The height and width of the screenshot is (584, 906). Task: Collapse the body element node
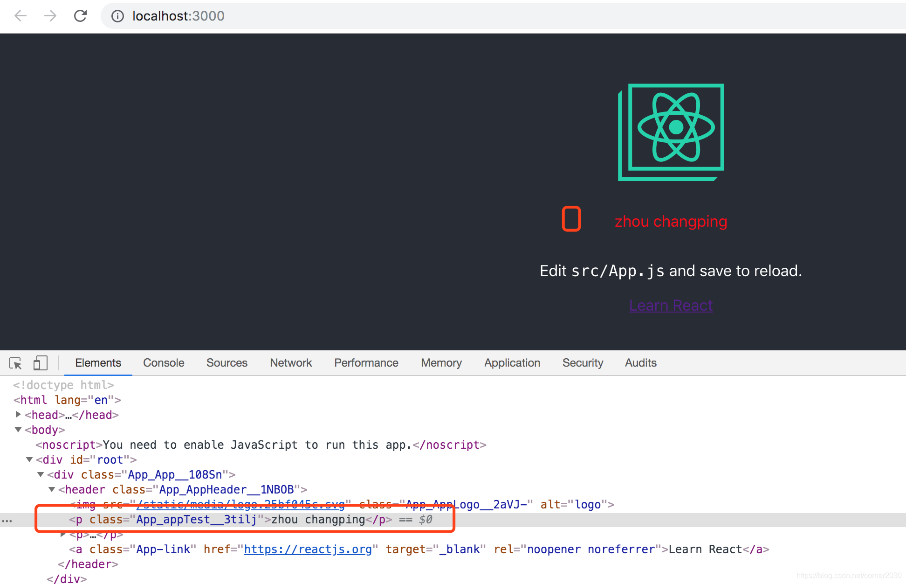pyautogui.click(x=18, y=430)
